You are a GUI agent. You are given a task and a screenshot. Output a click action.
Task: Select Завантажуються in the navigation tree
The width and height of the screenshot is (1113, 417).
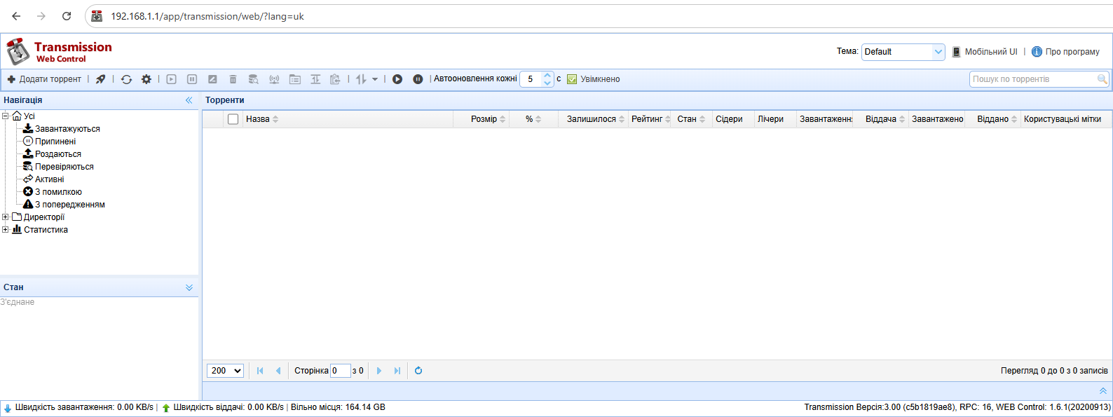(67, 129)
